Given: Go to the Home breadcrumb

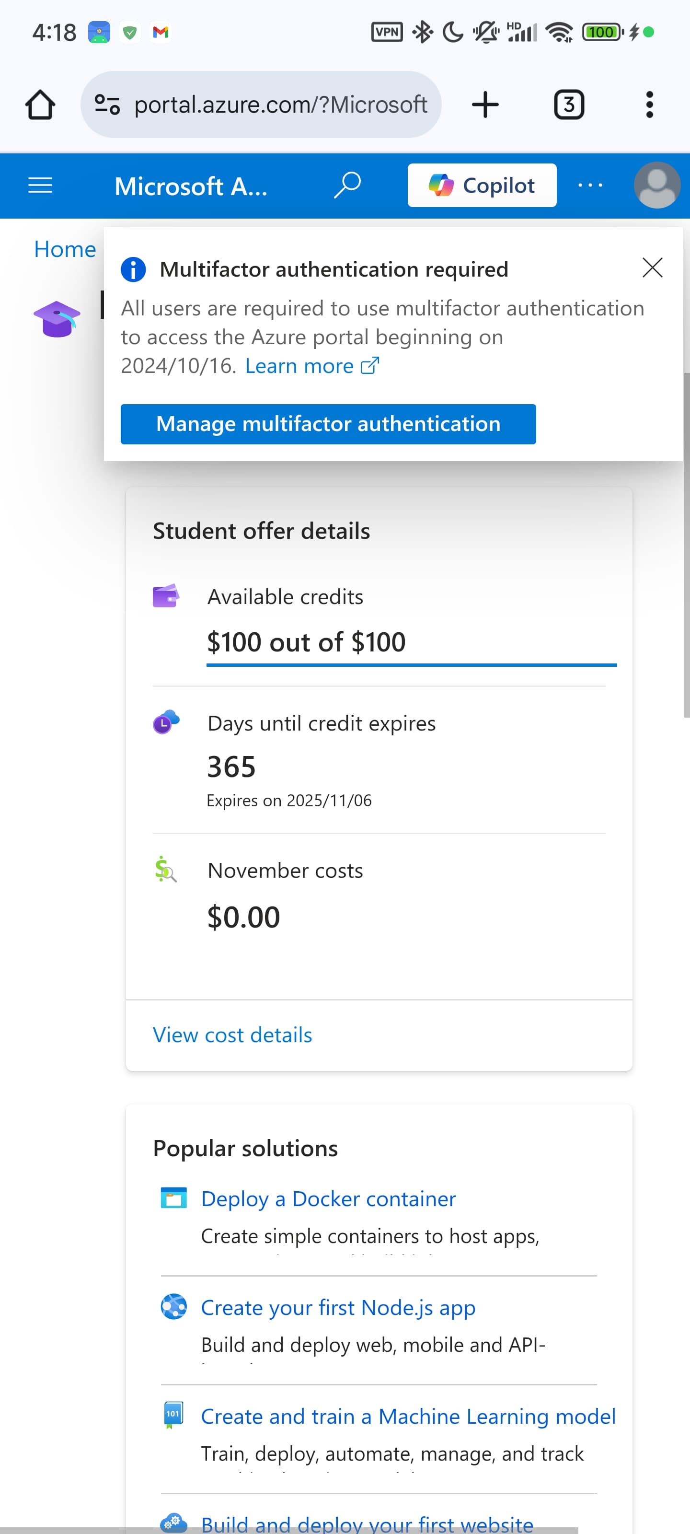Looking at the screenshot, I should (x=65, y=249).
